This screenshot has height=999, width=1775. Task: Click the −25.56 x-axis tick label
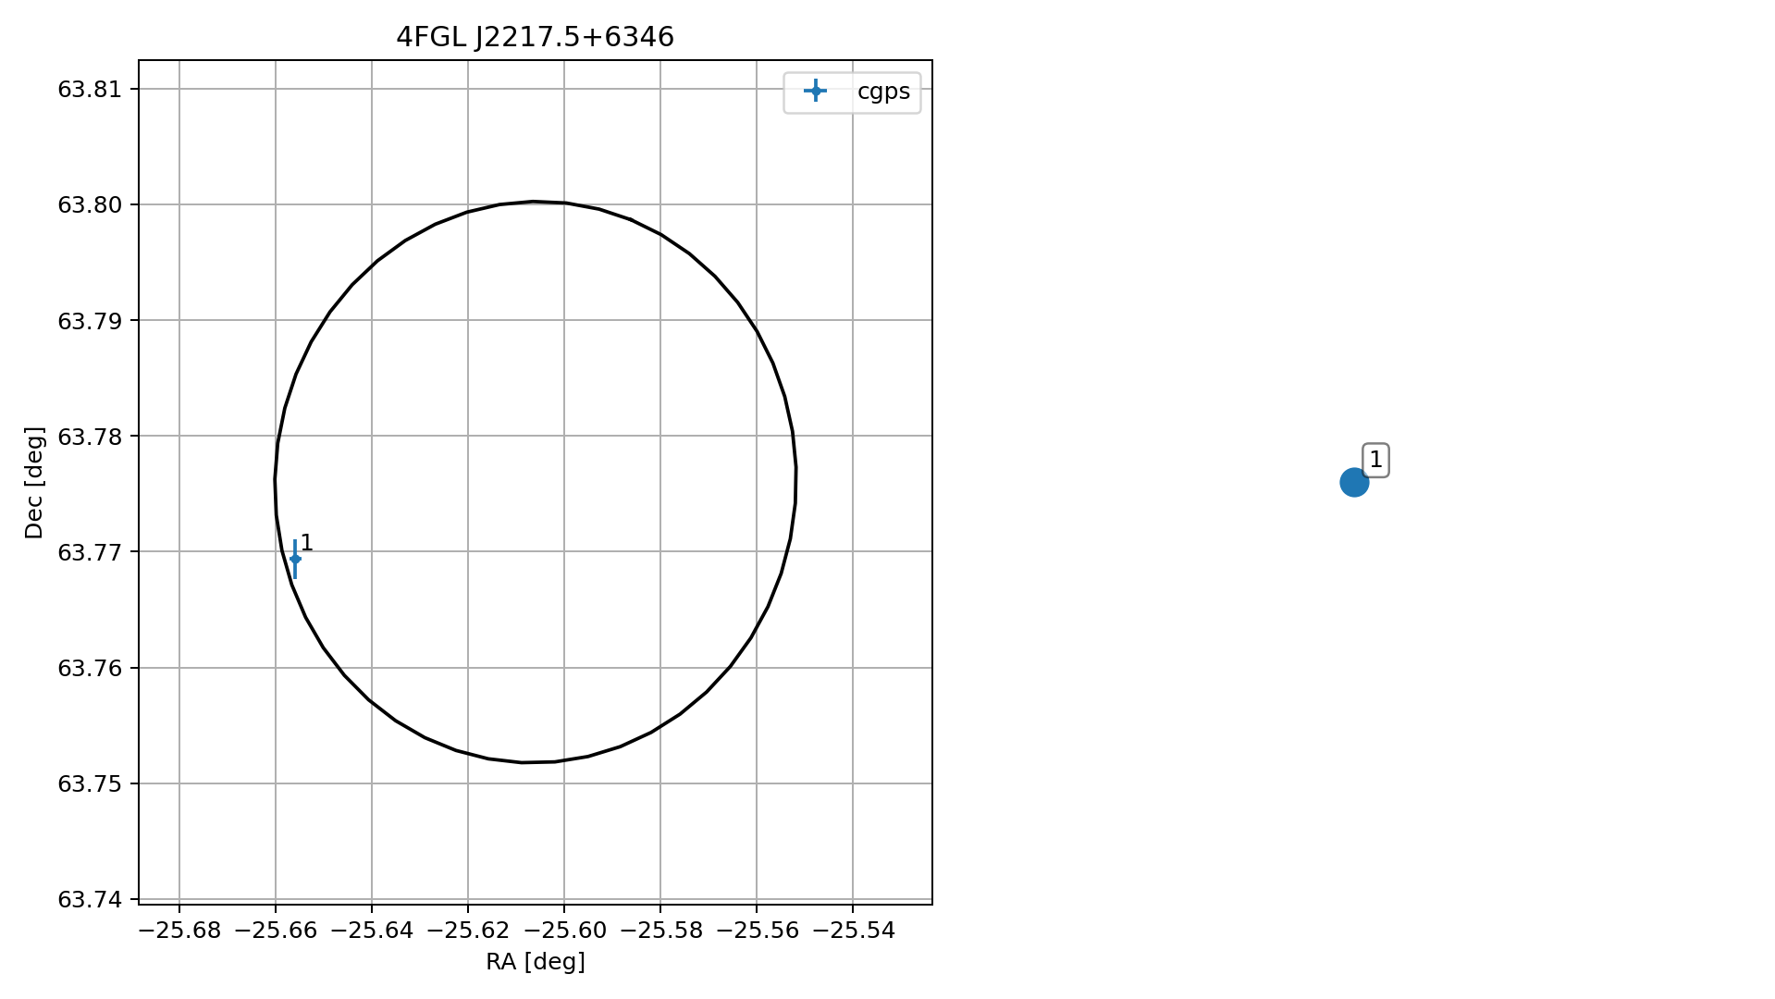coord(757,931)
